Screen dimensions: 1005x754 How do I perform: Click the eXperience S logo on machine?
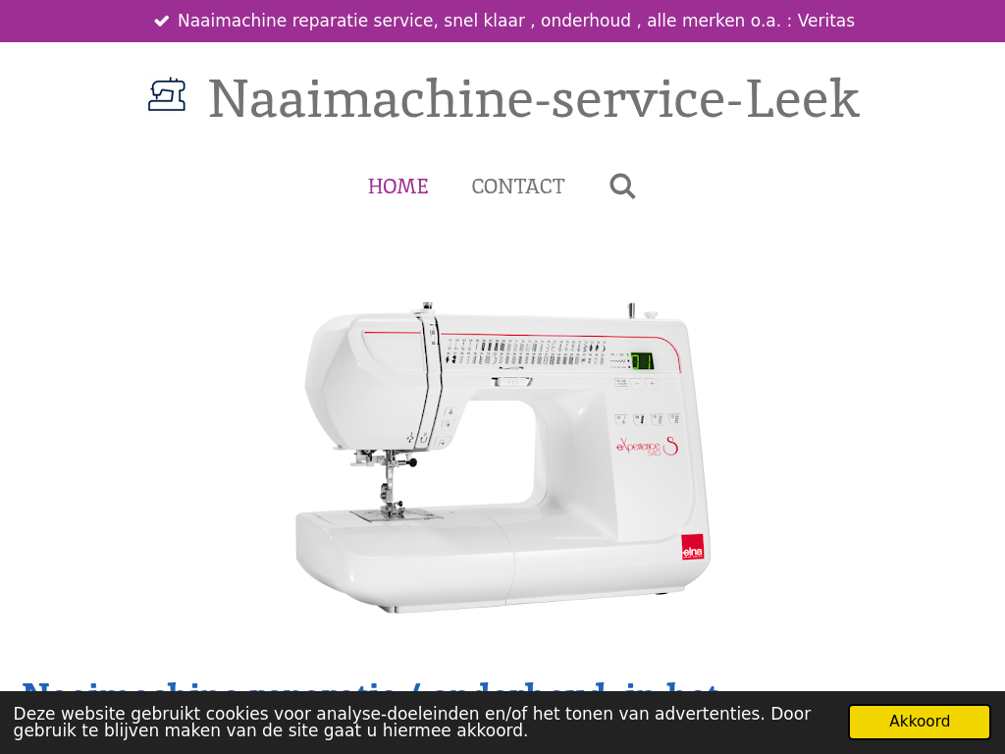647,447
